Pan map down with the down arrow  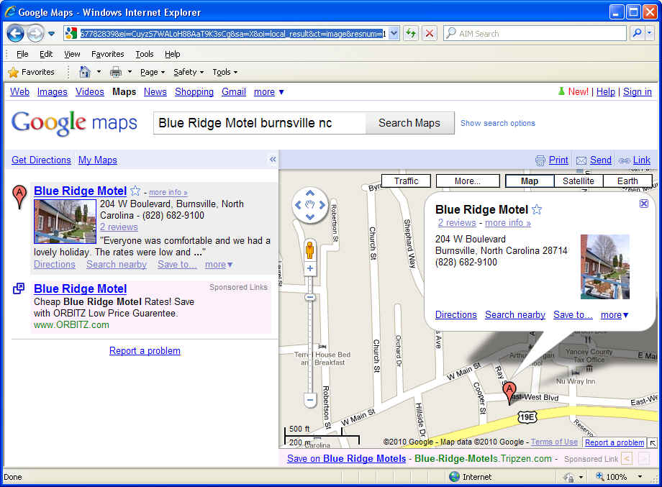coord(310,217)
